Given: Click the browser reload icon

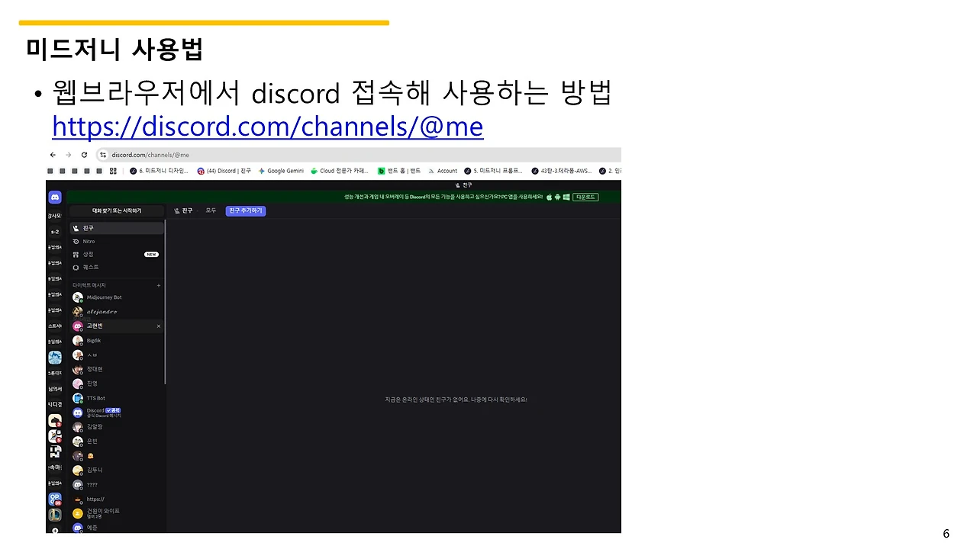Looking at the screenshot, I should tap(83, 154).
